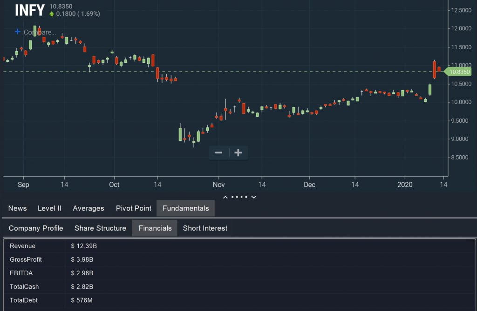Image resolution: width=477 pixels, height=311 pixels.
Task: Click the Revenue row in the financials table
Action: (x=239, y=246)
